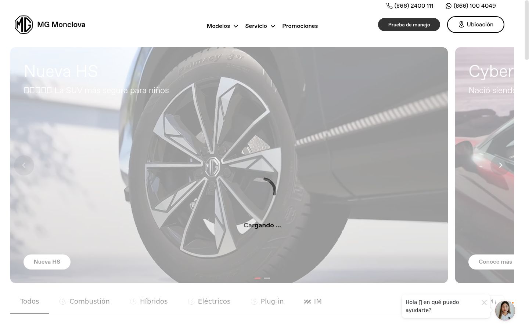Go to previous carousel slide

(x=24, y=165)
